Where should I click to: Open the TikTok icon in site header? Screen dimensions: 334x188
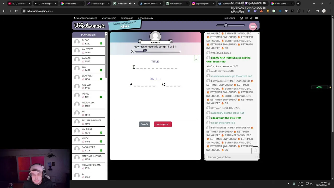(251, 18)
